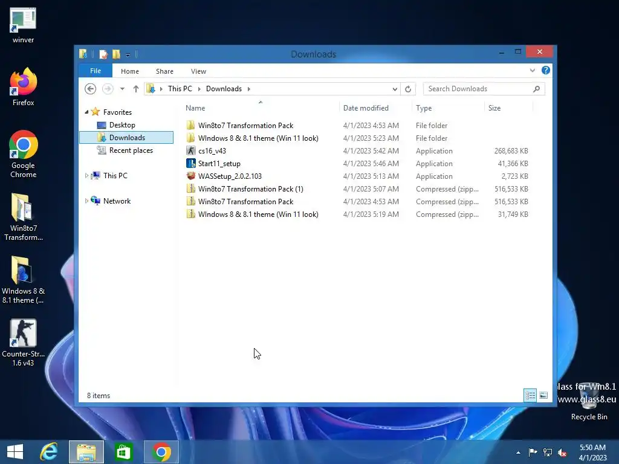Image resolution: width=619 pixels, height=464 pixels.
Task: Select the 31,749 KB theme zip file
Action: pos(258,214)
